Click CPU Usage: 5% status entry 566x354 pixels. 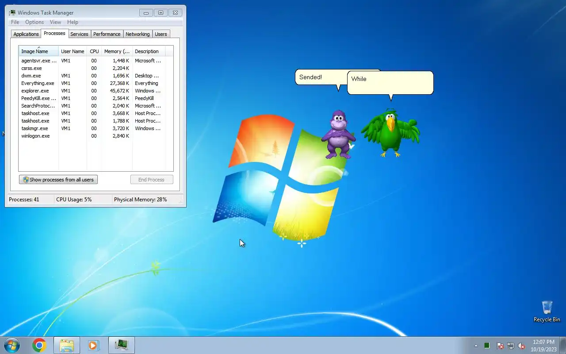point(74,200)
